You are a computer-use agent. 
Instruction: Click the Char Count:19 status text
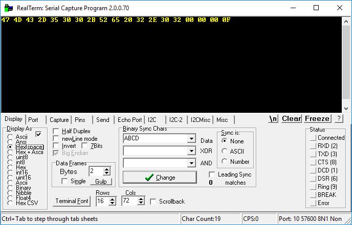pos(201,219)
